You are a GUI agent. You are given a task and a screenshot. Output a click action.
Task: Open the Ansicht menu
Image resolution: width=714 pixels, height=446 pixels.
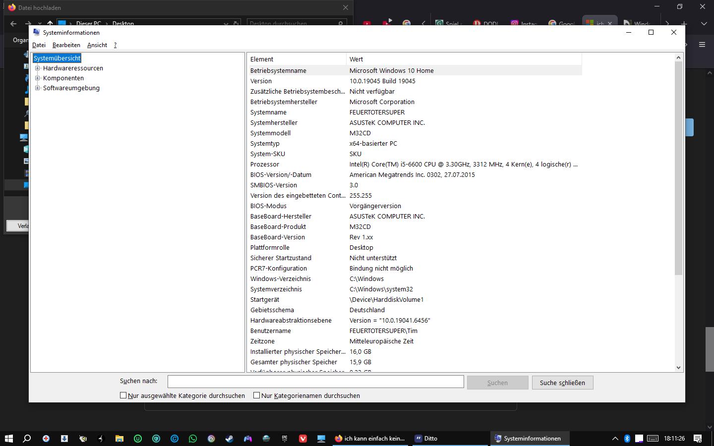97,45
